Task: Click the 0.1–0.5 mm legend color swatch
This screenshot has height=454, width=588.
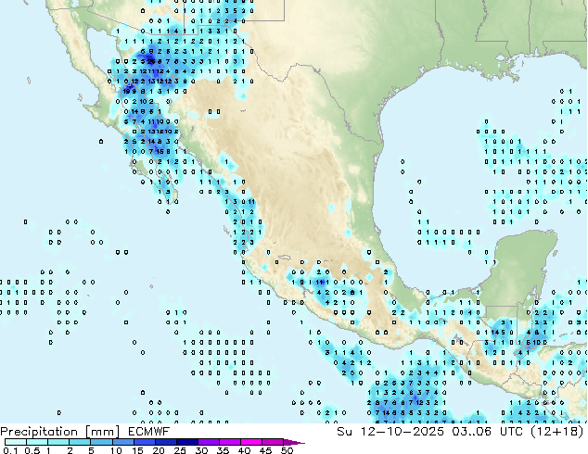Action: [16, 442]
